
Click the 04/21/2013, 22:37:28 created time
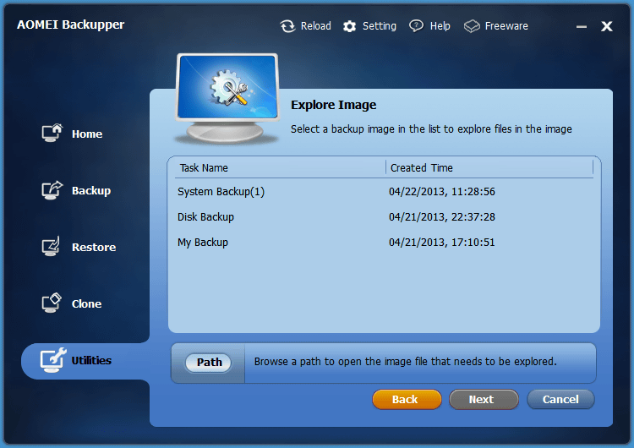point(441,217)
